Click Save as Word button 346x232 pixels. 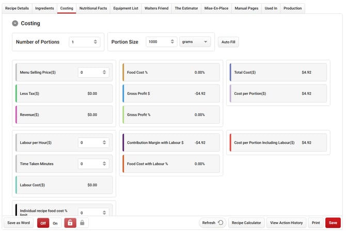(19, 223)
